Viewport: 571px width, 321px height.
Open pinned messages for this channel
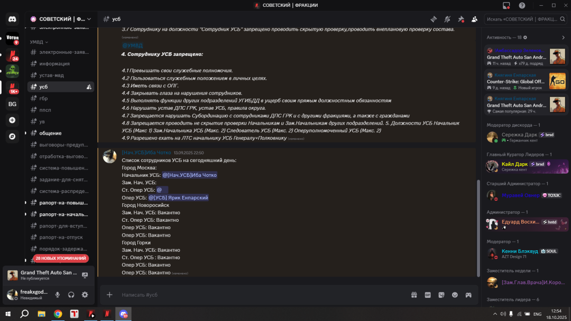click(x=461, y=19)
